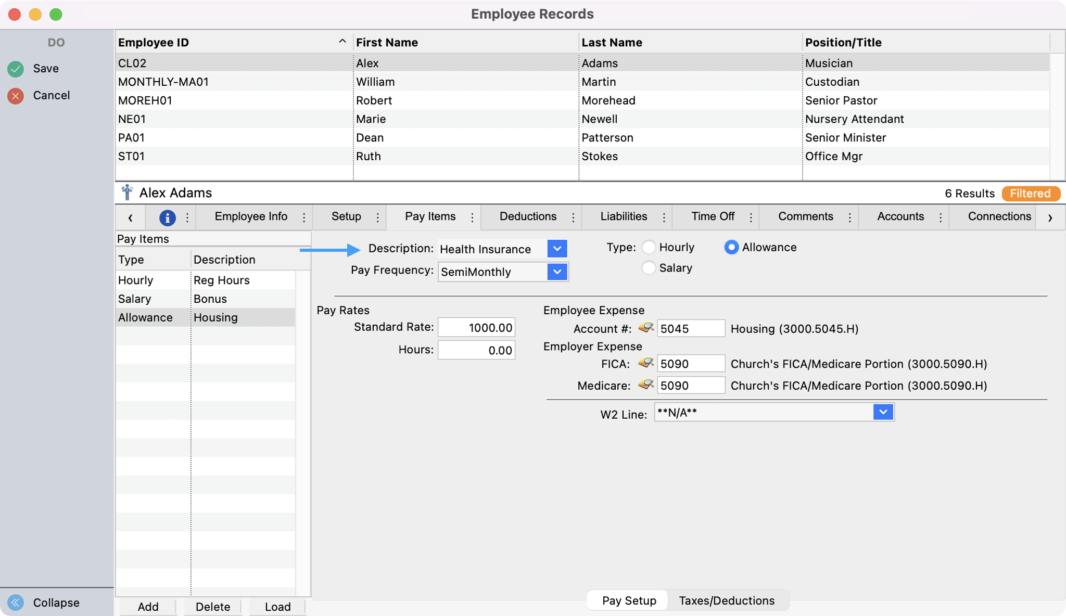Click the blue info circle icon
This screenshot has width=1066, height=616.
[x=167, y=217]
